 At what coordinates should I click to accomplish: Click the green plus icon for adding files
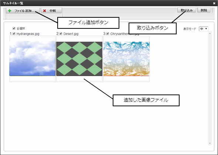tap(10, 11)
